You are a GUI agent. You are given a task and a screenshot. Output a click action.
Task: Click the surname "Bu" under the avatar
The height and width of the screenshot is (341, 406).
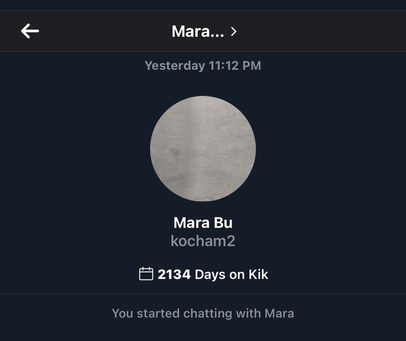pyautogui.click(x=223, y=223)
